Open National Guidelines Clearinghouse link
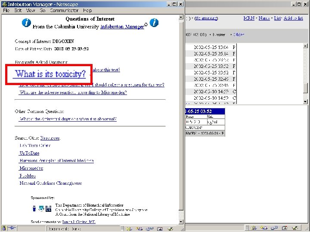The image size is (310, 232). click(51, 183)
